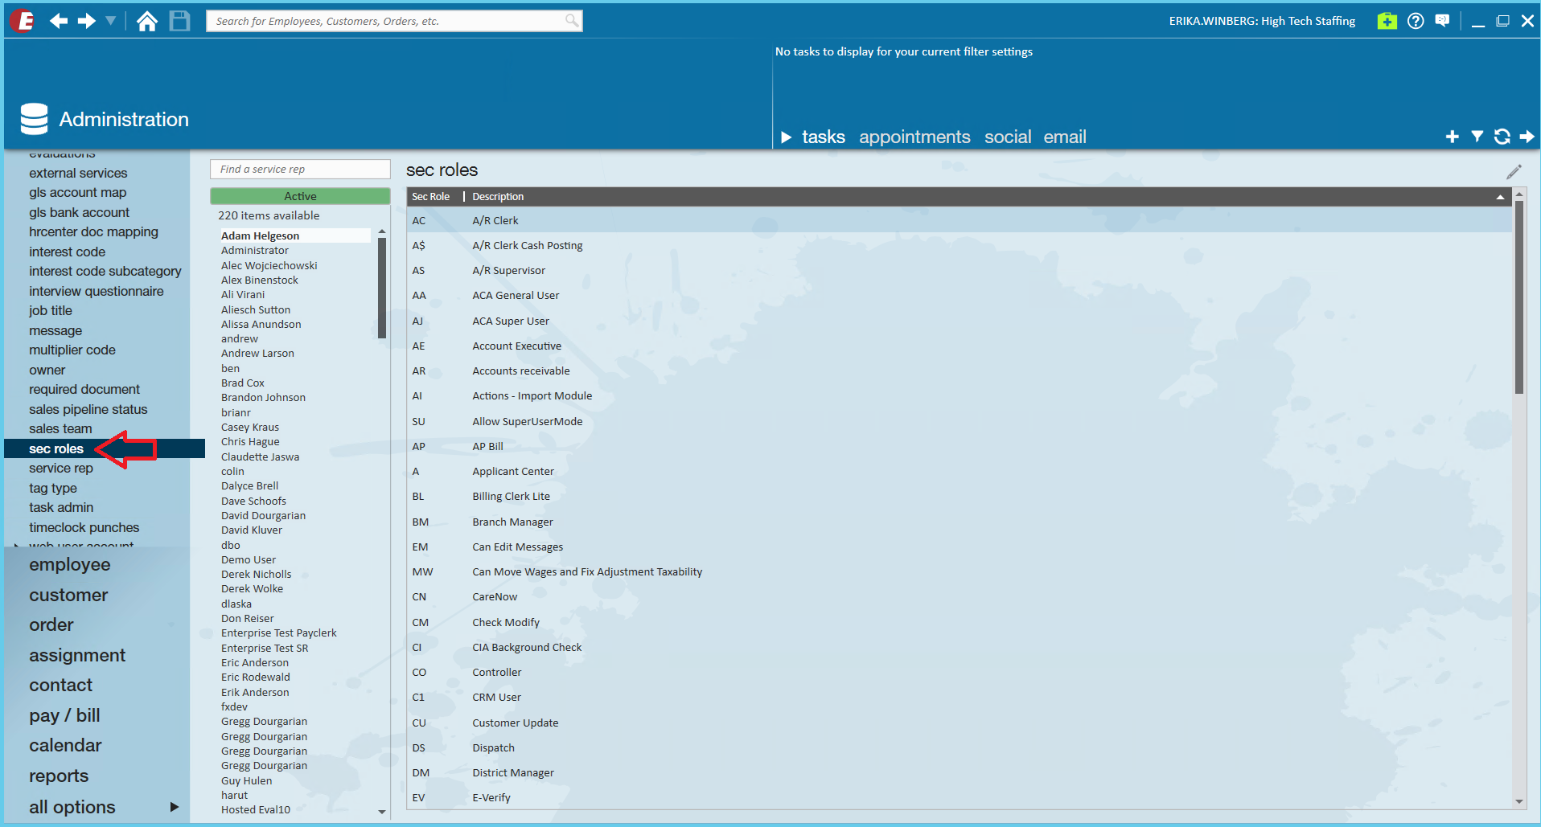The height and width of the screenshot is (827, 1541).
Task: Open the navigation history dropdown arrow
Action: tap(111, 21)
